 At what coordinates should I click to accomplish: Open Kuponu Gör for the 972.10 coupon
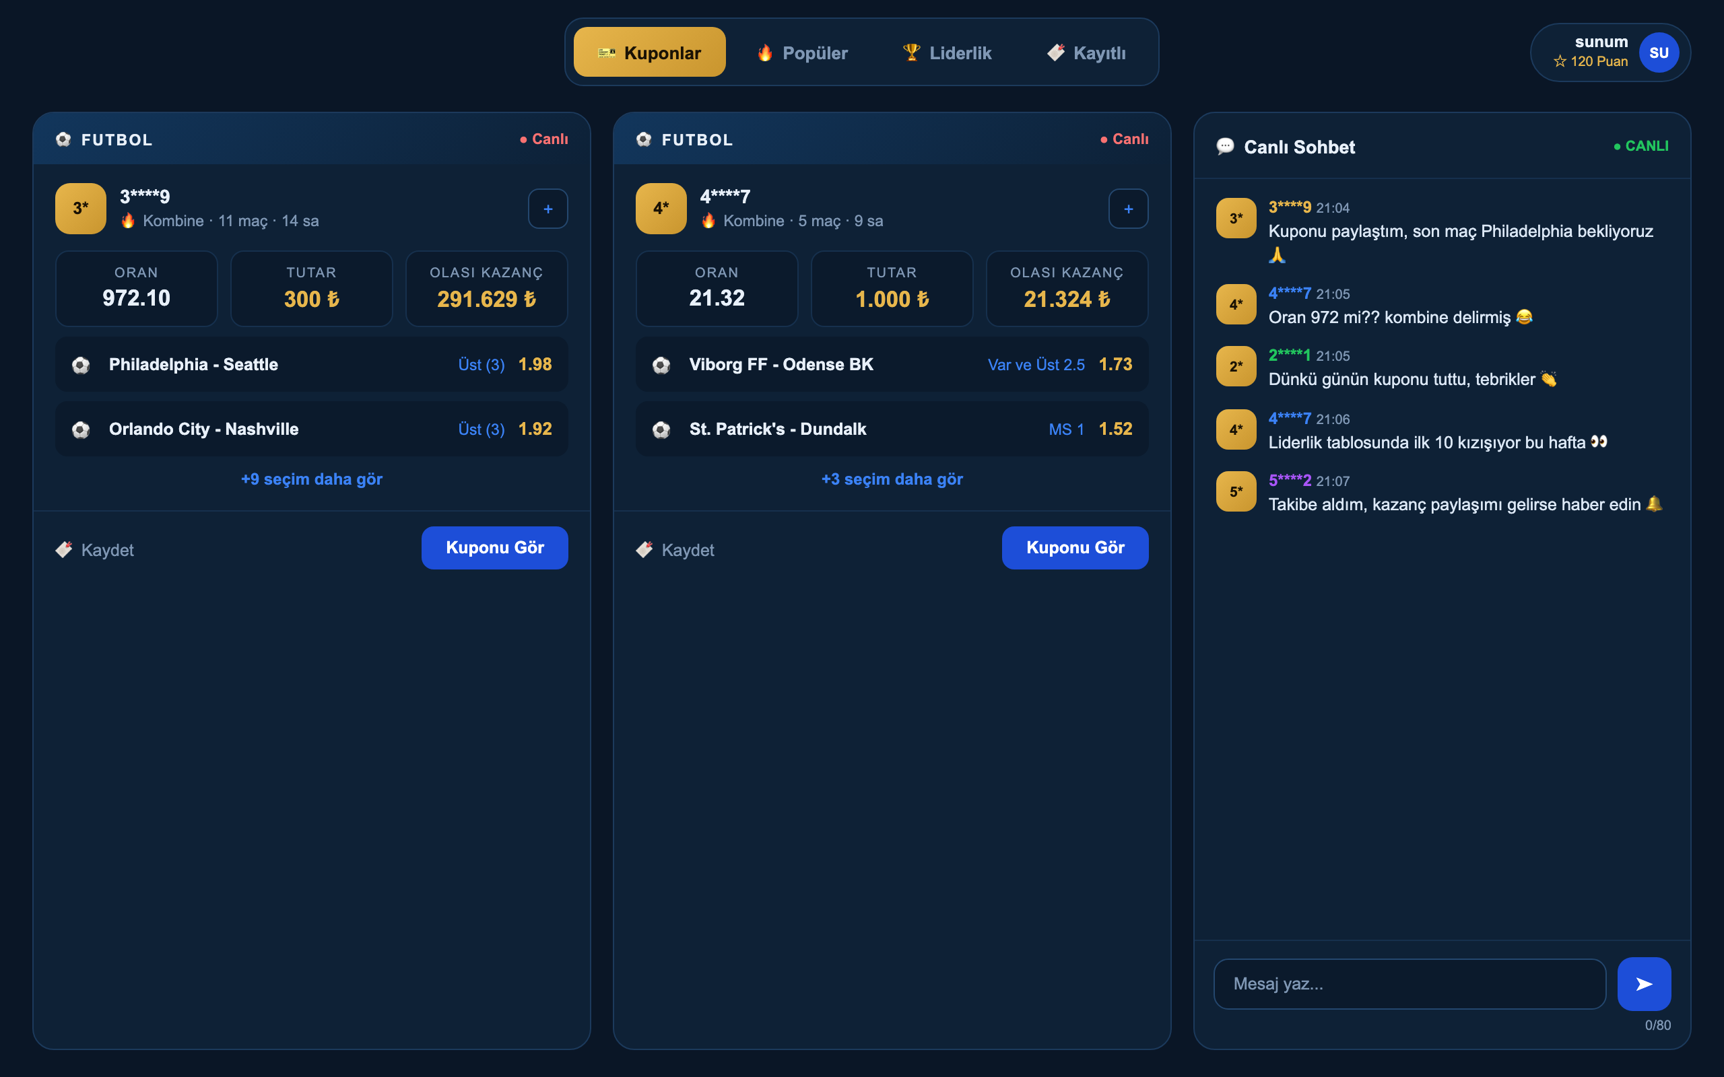(x=495, y=548)
